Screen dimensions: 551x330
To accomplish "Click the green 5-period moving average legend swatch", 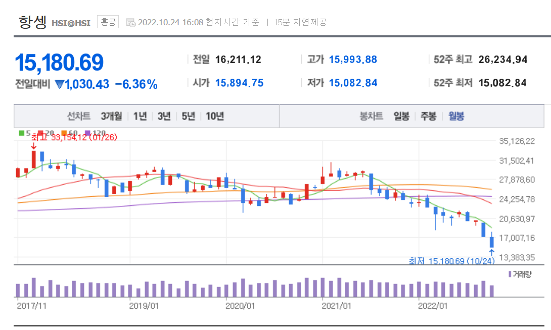I will [21, 133].
